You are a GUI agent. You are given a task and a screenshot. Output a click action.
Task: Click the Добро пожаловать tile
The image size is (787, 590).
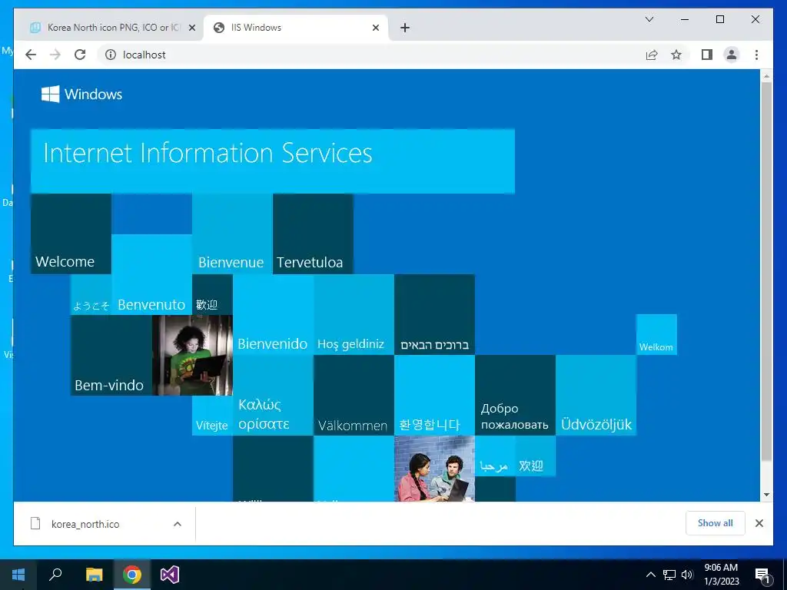coord(516,396)
